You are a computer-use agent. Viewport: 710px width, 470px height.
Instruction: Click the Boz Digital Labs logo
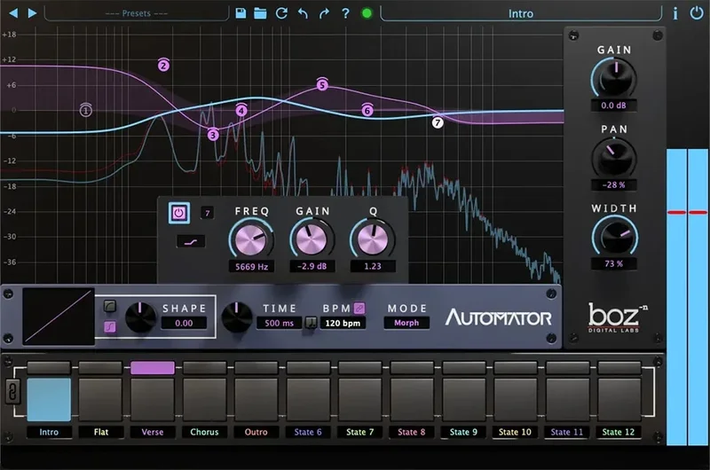[x=617, y=318]
